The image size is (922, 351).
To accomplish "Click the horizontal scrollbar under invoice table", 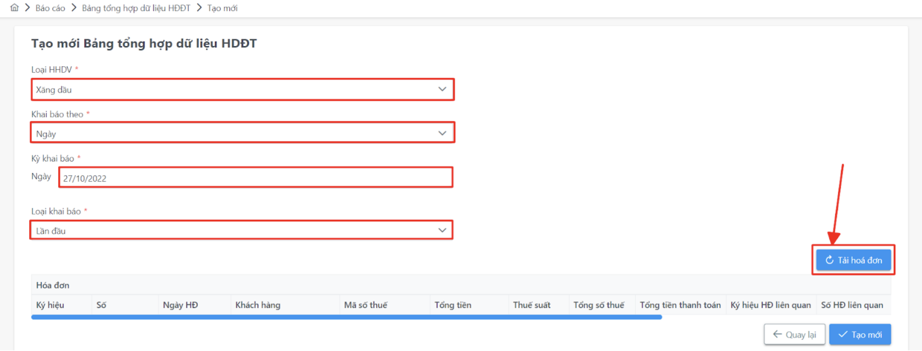I will click(346, 317).
